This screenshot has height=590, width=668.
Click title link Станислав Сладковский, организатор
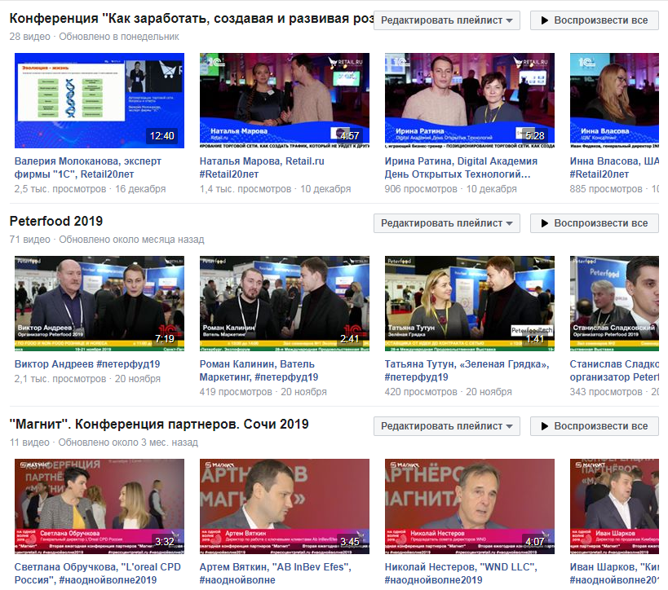[614, 371]
